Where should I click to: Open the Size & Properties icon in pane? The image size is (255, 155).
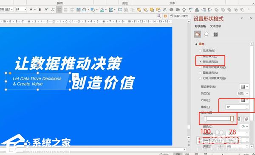[215, 34]
